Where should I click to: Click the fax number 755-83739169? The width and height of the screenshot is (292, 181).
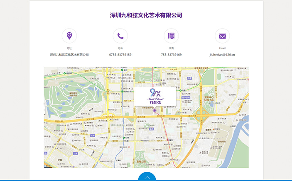pos(171,55)
